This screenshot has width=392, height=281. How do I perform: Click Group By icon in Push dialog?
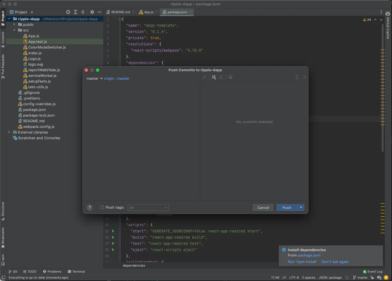(x=214, y=77)
